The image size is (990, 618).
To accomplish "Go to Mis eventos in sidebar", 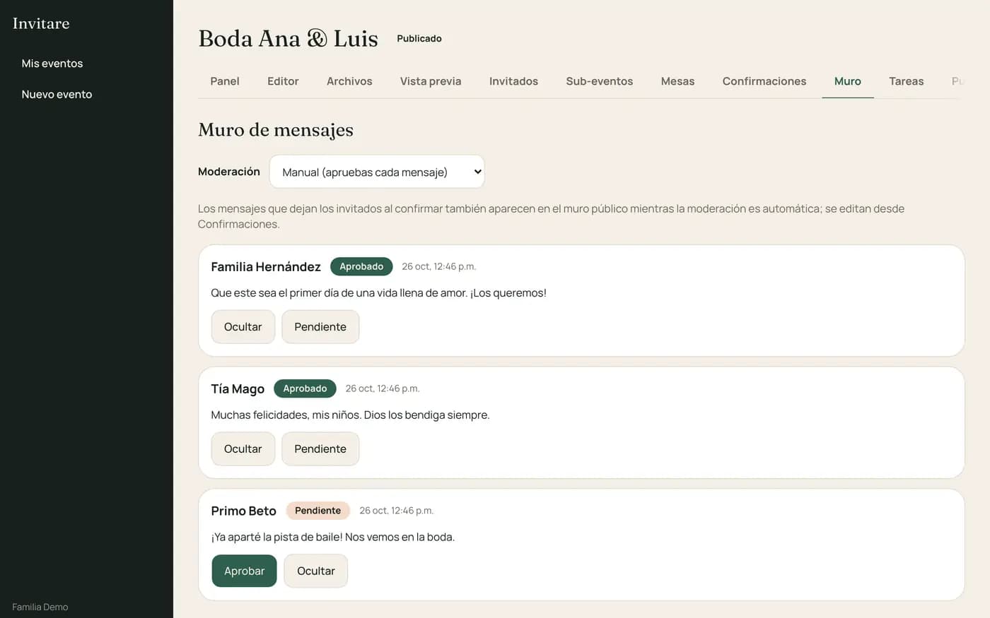I will pyautogui.click(x=52, y=64).
